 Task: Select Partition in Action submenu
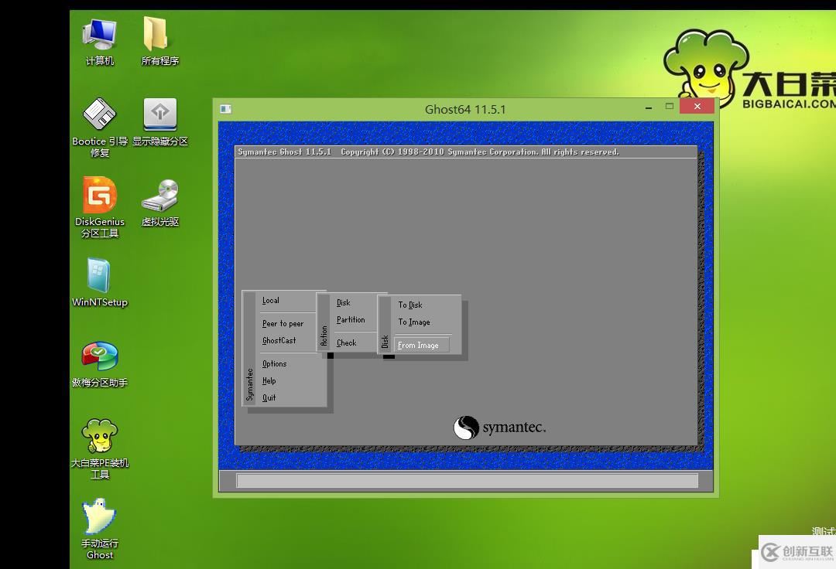[351, 320]
